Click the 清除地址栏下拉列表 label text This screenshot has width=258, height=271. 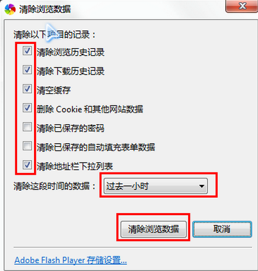pos(75,167)
